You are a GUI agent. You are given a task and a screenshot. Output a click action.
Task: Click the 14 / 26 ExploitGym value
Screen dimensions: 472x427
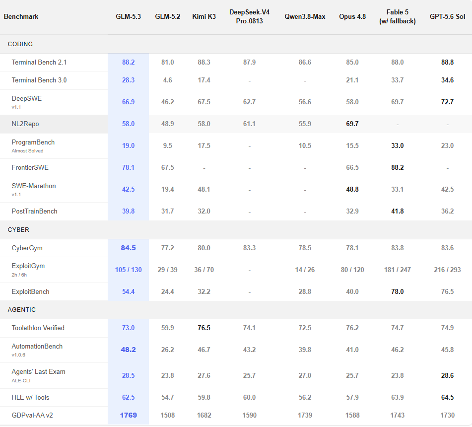click(x=305, y=270)
